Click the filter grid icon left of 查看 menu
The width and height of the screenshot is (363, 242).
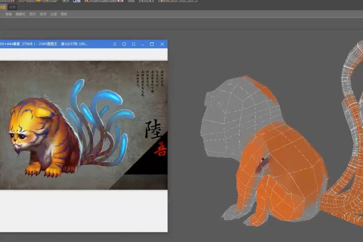click(2, 14)
